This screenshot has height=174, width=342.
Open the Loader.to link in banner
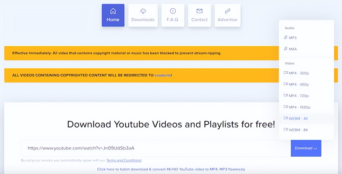[x=163, y=75]
